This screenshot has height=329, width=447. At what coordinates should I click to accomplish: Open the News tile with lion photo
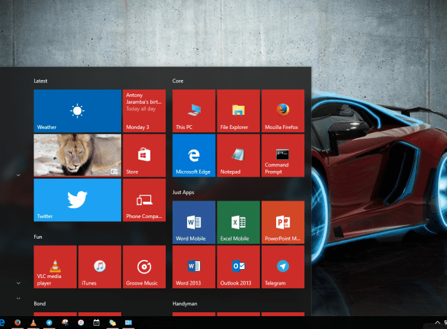click(x=77, y=155)
